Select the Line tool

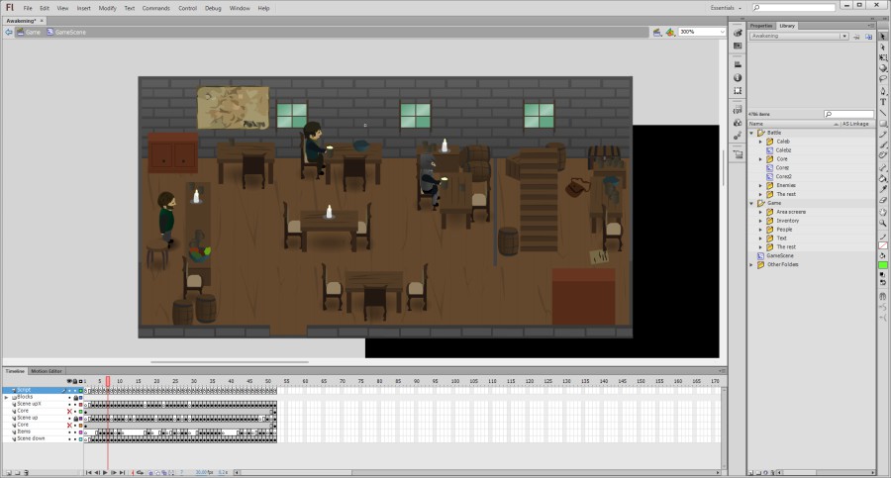[x=882, y=113]
